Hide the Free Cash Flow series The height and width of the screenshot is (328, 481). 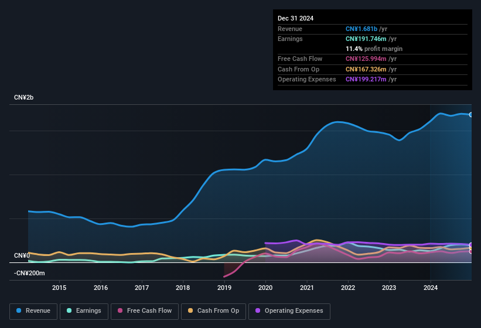tap(145, 311)
